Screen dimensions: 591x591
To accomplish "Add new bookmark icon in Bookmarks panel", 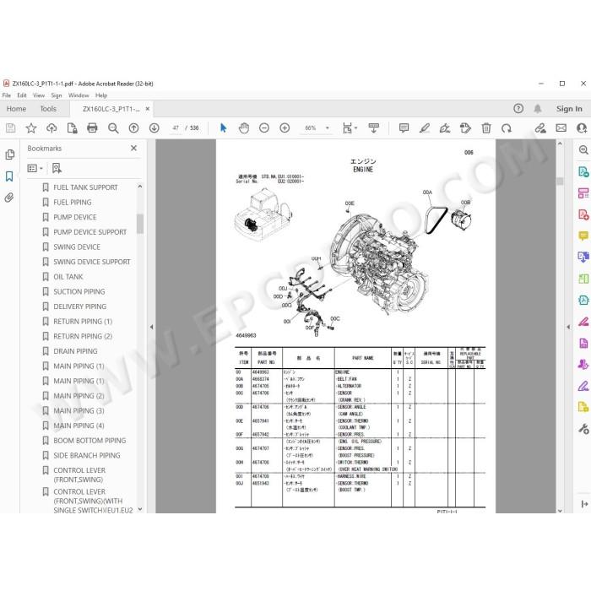I will click(x=57, y=168).
